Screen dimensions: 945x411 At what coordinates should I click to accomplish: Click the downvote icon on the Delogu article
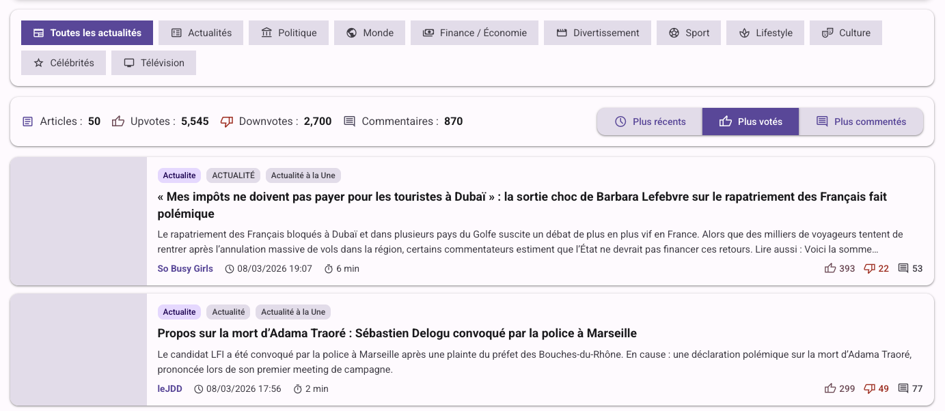(x=868, y=388)
